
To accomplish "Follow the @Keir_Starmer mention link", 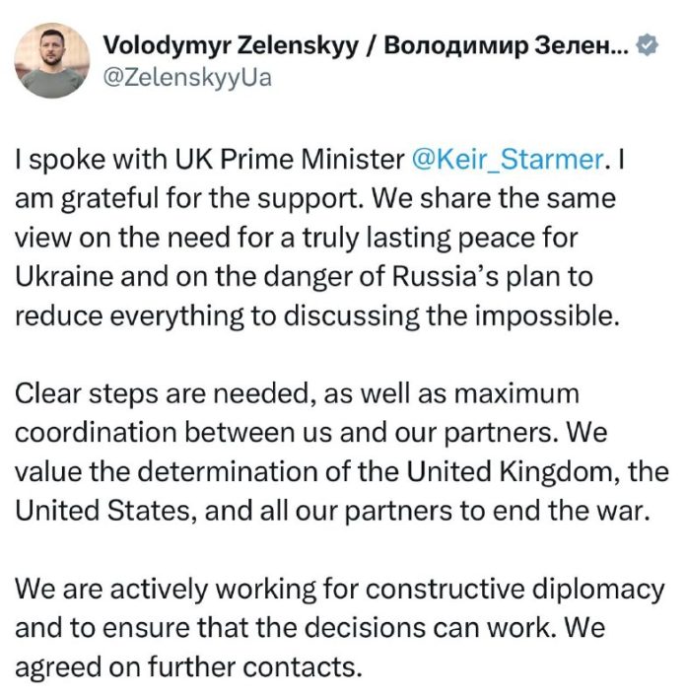I will [x=505, y=159].
